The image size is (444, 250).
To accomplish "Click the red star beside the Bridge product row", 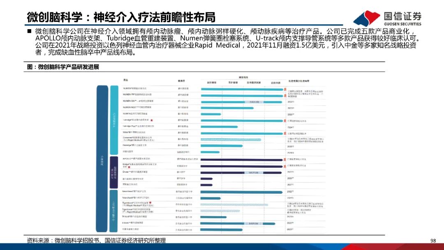I will pyautogui.click(x=129, y=167).
